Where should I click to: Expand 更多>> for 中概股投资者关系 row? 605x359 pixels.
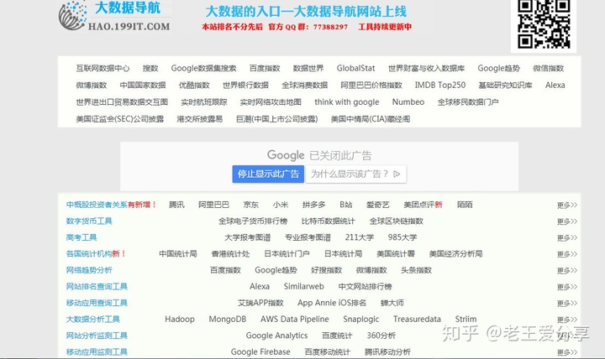(x=567, y=205)
